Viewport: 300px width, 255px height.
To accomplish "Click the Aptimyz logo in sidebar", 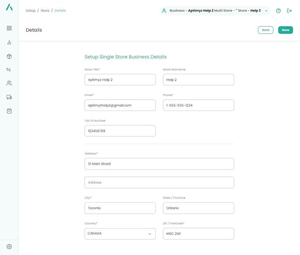I will (x=9, y=8).
